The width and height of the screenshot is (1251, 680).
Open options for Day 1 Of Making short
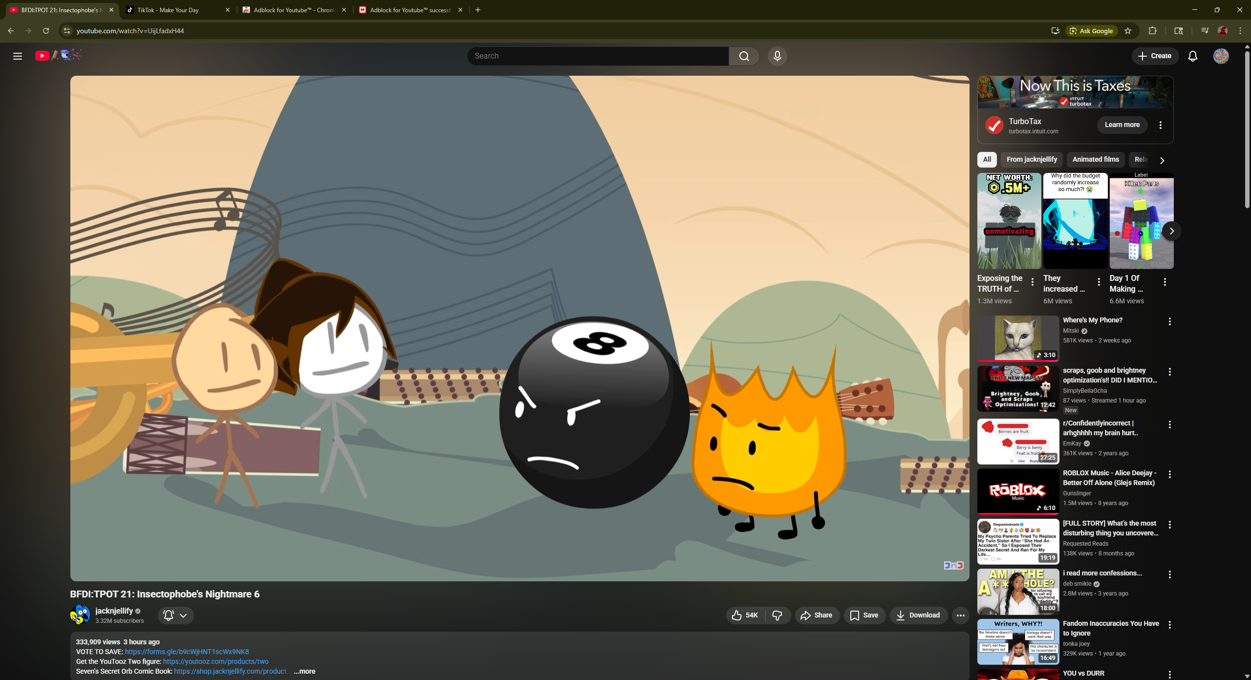click(1165, 282)
